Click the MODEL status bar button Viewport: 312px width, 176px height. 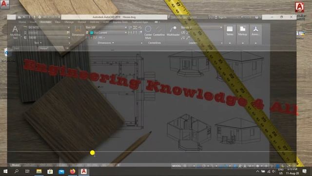(176, 166)
